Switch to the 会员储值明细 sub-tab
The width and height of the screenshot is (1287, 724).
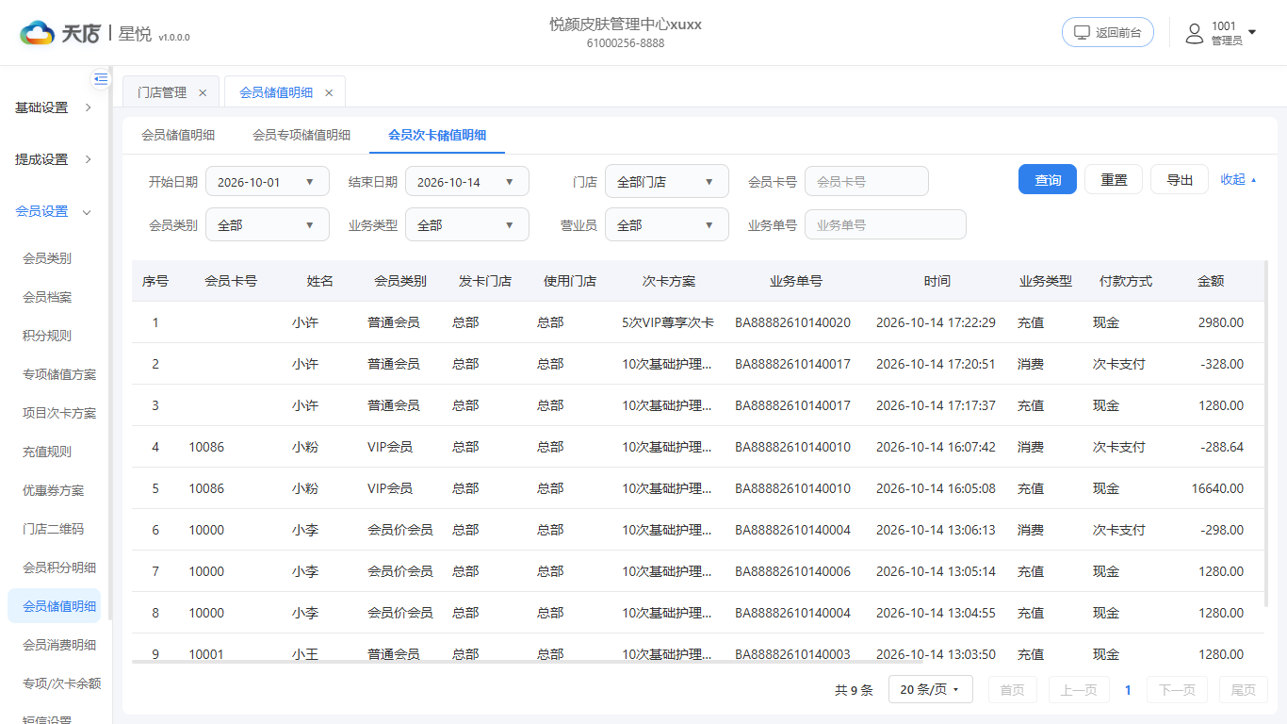[x=178, y=135]
